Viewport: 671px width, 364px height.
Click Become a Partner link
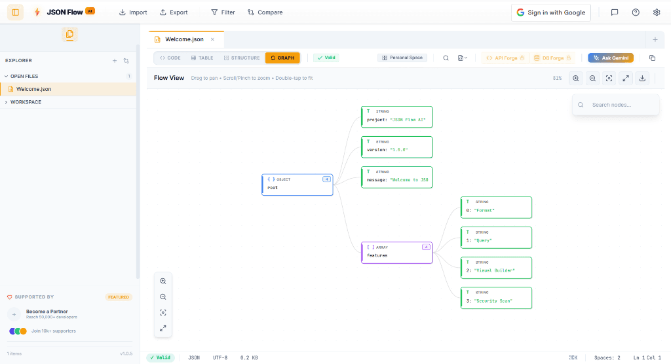pyautogui.click(x=47, y=312)
